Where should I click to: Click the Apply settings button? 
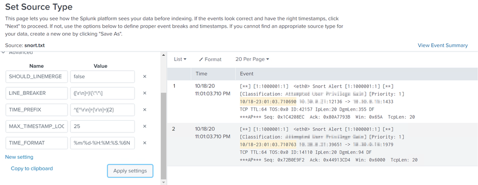(x=130, y=171)
